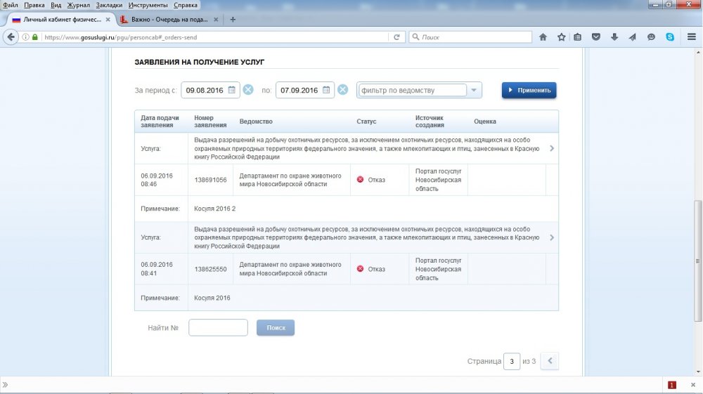Open the department filter dropdown
Viewport: 703px width, 394px height.
click(475, 90)
